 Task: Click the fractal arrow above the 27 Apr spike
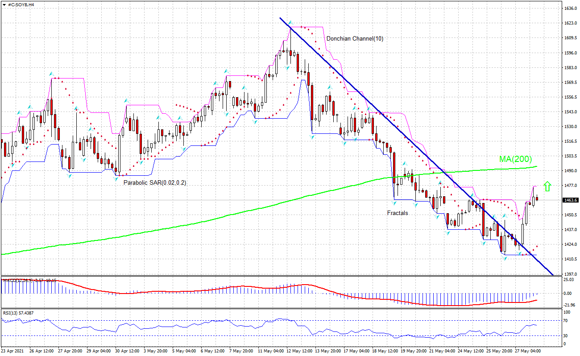(51, 73)
